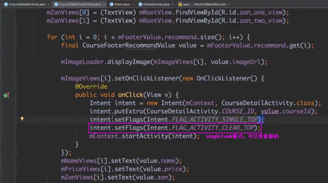This screenshot has width=328, height=183.
Task: Click zan_one_view resource id
Action: (x=261, y=12)
